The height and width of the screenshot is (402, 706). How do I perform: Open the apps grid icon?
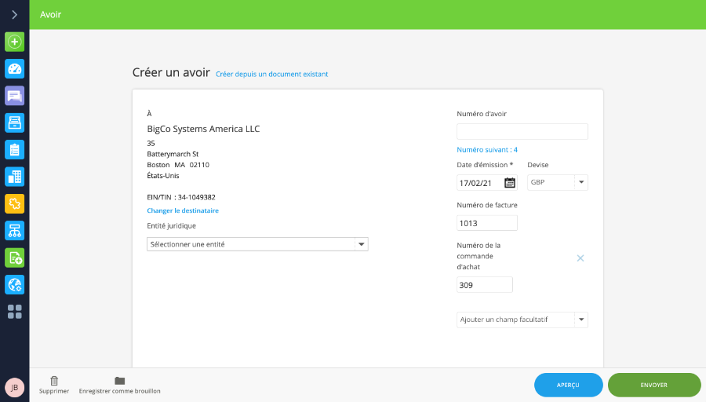pyautogui.click(x=14, y=312)
